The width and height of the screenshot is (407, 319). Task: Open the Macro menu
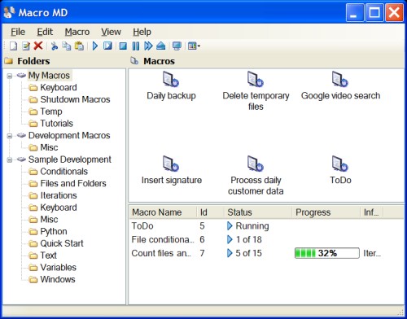coord(77,32)
